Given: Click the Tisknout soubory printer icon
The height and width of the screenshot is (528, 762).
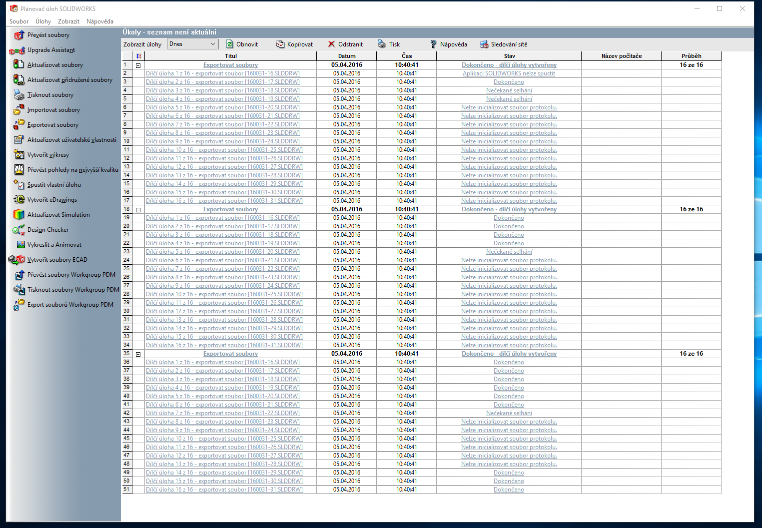Looking at the screenshot, I should (19, 95).
